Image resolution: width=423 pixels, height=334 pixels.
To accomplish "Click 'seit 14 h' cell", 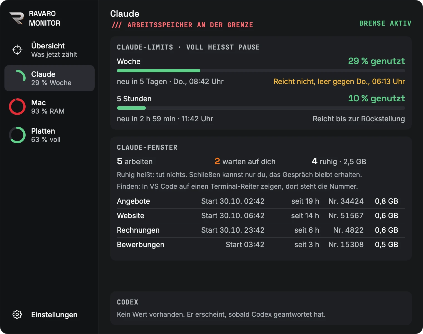I will (305, 216).
